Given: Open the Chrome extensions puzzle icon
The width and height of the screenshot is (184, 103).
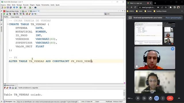Looking at the screenshot, I should click(x=170, y=7).
